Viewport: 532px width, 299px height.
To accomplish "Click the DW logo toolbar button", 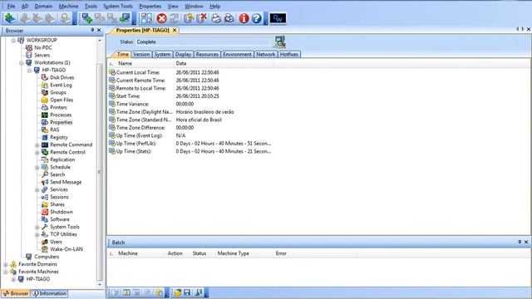I will point(278,18).
